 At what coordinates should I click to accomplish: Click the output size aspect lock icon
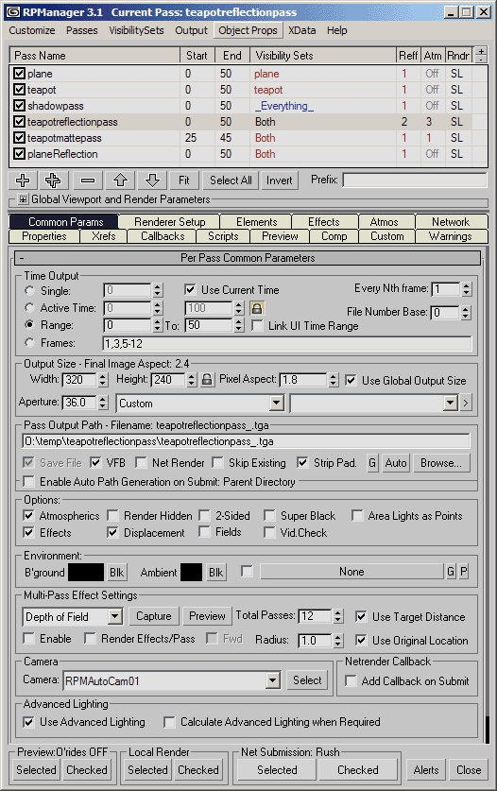tap(207, 379)
